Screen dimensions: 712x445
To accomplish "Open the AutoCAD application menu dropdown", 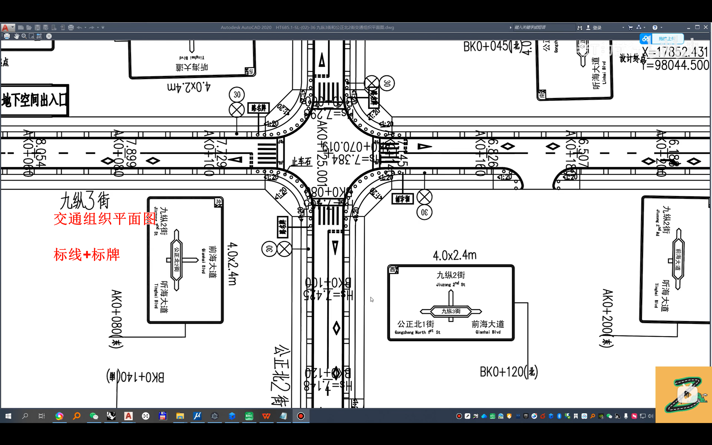I will click(13, 27).
